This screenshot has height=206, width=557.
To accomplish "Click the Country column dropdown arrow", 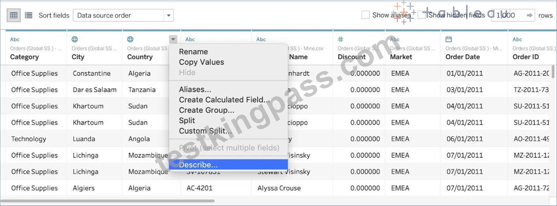I will coord(173,39).
